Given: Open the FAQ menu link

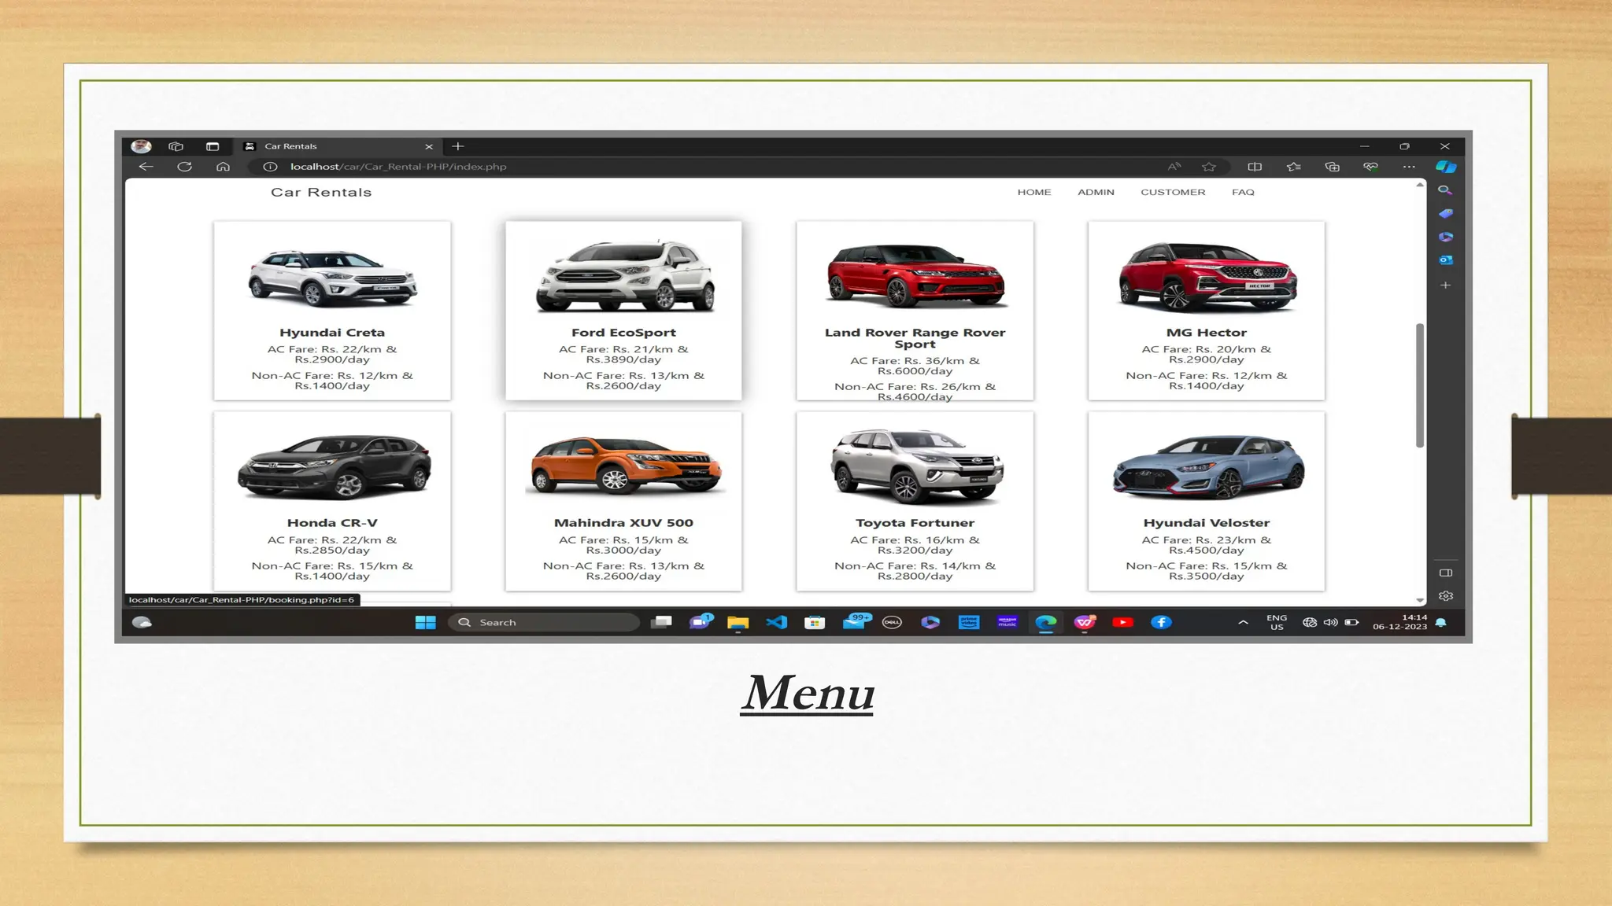Looking at the screenshot, I should [x=1243, y=192].
